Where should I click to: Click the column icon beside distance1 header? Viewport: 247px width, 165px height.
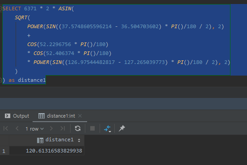pos(40,140)
